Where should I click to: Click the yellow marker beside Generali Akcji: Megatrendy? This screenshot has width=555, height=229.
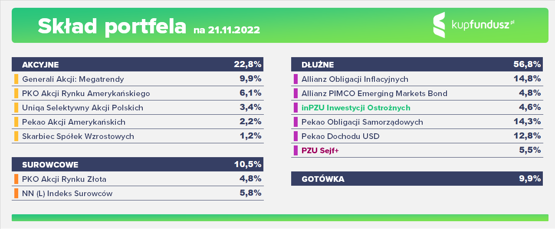[16, 79]
